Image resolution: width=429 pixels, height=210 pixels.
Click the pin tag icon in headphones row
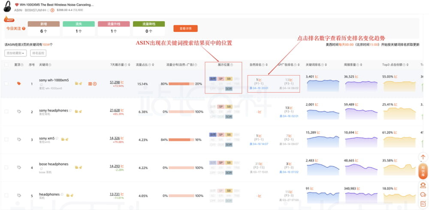click(x=19, y=195)
